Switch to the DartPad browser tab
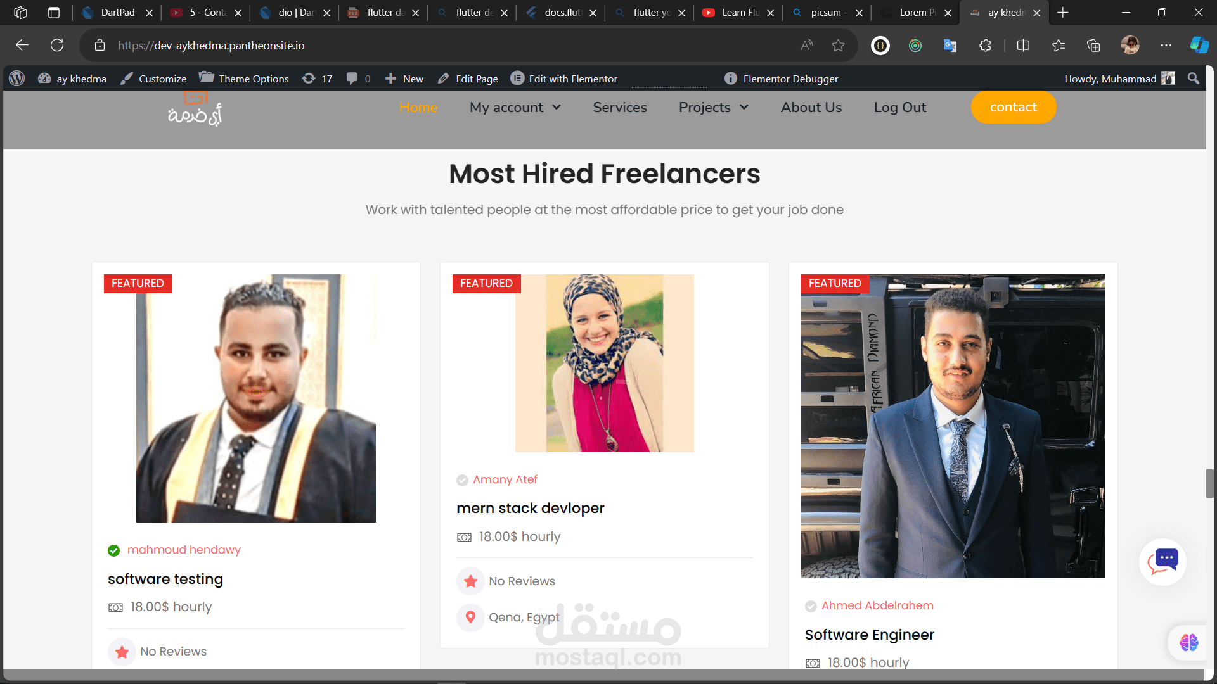Screen dimensions: 1217x684 (117, 13)
